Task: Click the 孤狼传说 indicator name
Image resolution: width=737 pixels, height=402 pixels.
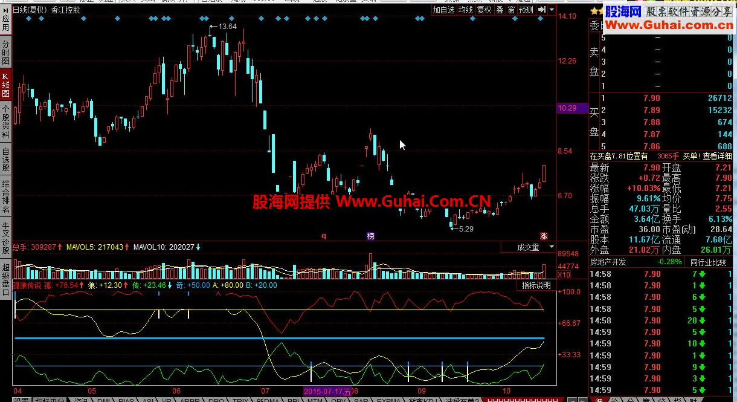Action: 27,285
